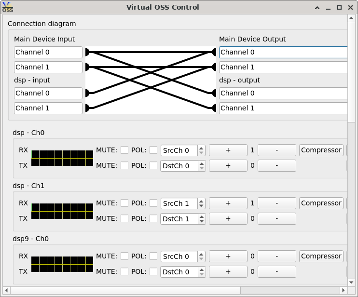Screen dimensions: 358x297
Task: Raise RX gain with + in dsp - Ch1
Action: pyautogui.click(x=228, y=203)
